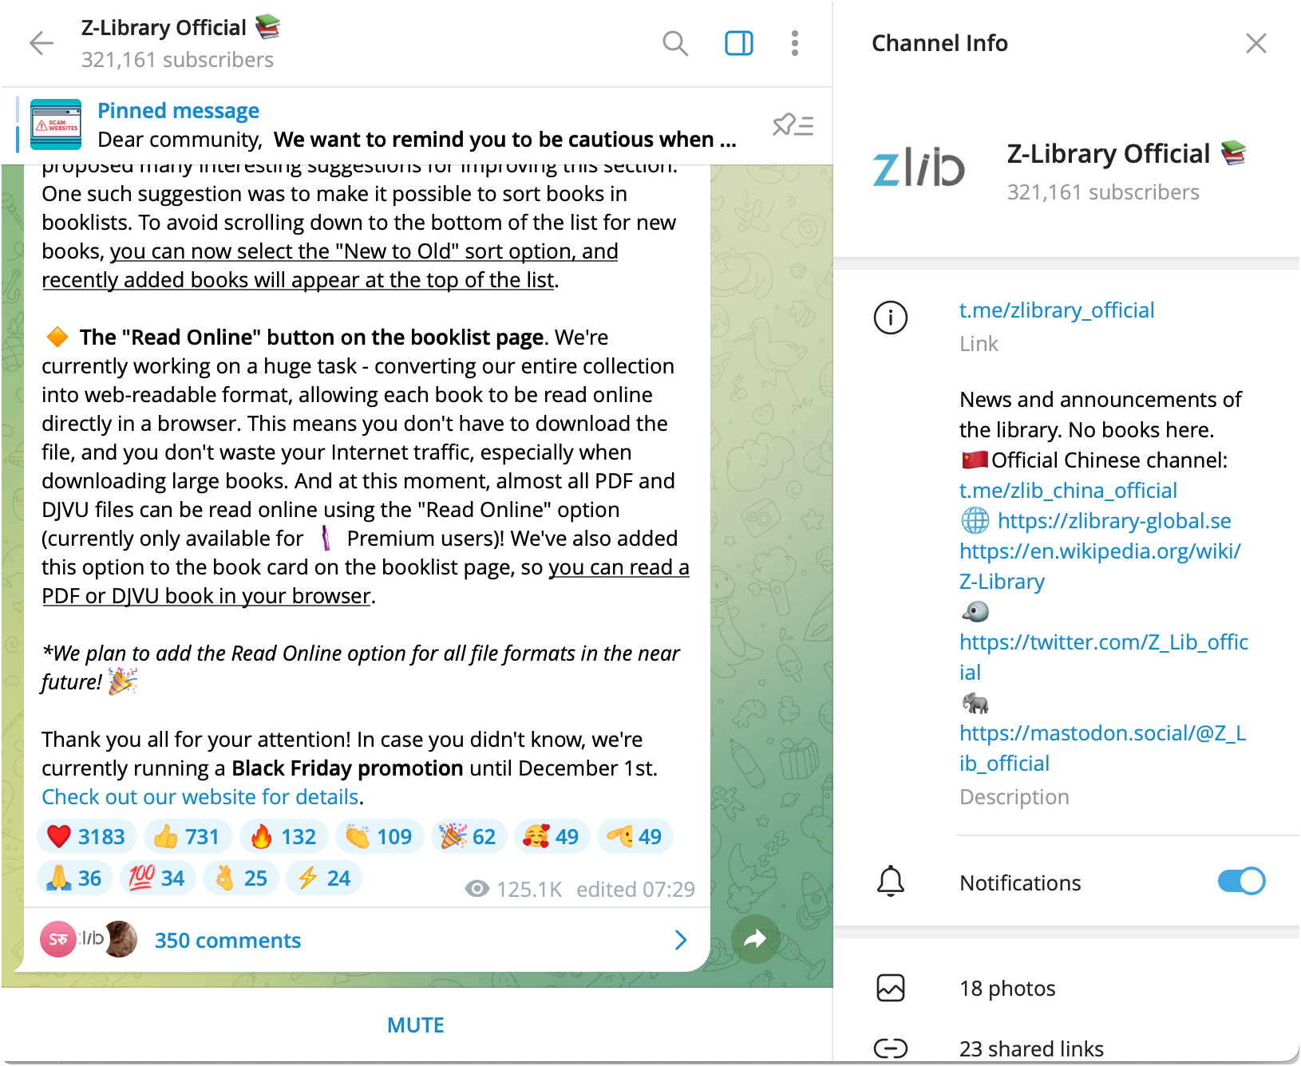Toggle the side panel column icon

[x=739, y=43]
